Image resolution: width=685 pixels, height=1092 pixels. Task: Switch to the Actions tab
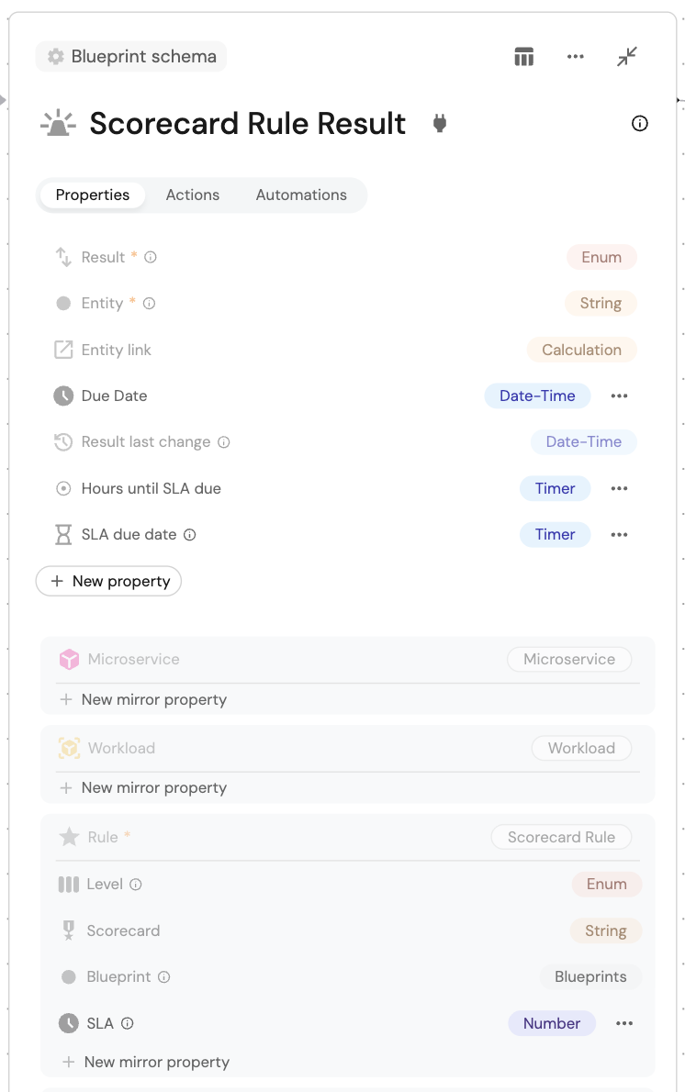coord(193,195)
